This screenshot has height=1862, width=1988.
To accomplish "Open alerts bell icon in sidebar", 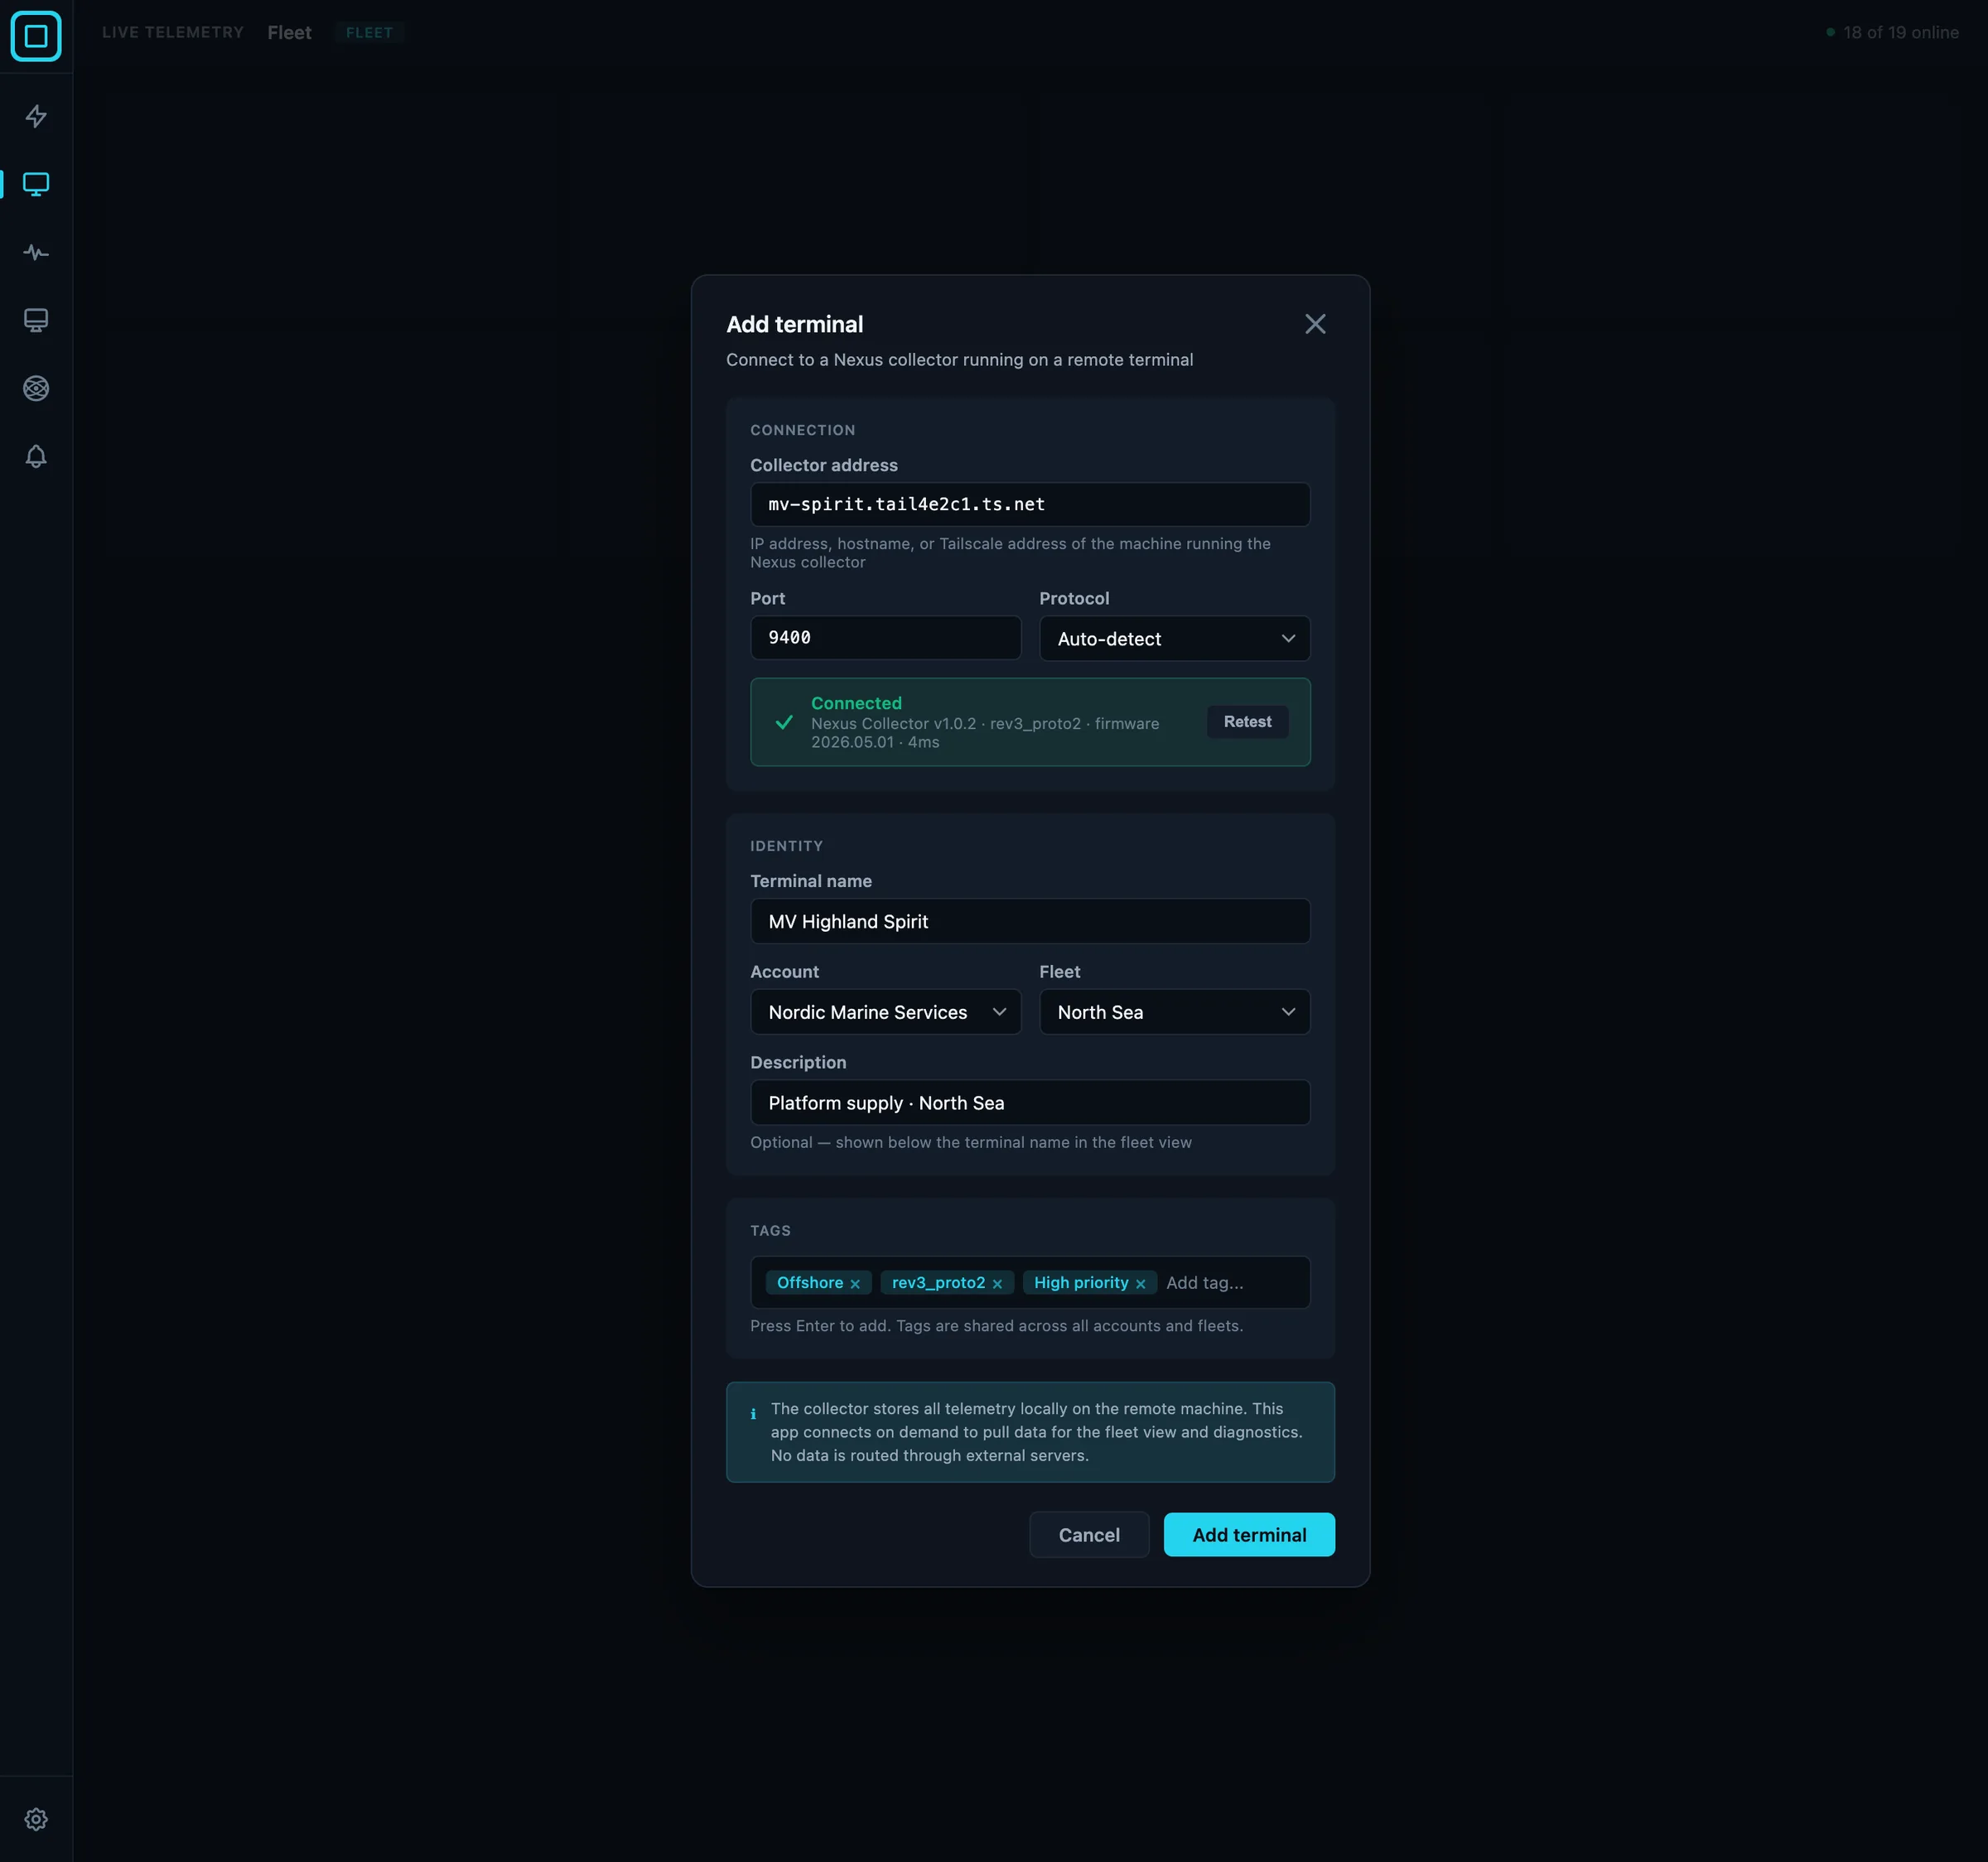I will (x=36, y=456).
